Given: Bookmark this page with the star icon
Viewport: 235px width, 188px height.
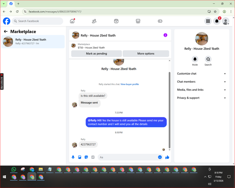Looking at the screenshot, I should coord(215,12).
